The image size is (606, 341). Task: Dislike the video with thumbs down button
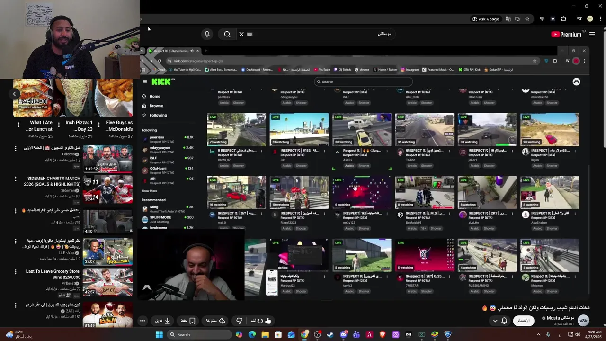point(239,321)
